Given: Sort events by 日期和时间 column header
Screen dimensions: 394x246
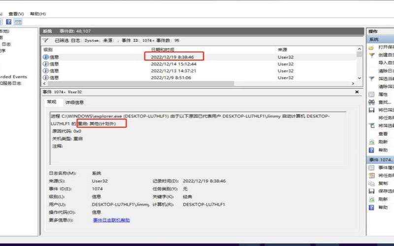Looking at the screenshot, I should [163, 50].
